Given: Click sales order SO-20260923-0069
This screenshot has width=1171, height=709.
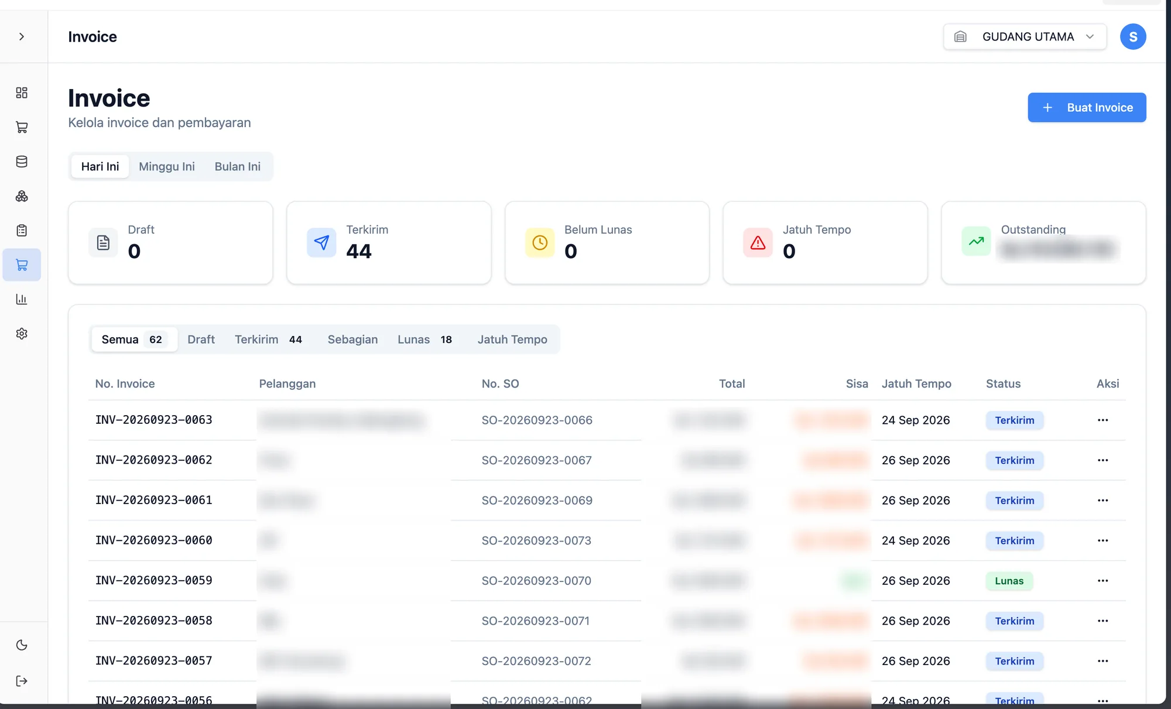Looking at the screenshot, I should [537, 501].
